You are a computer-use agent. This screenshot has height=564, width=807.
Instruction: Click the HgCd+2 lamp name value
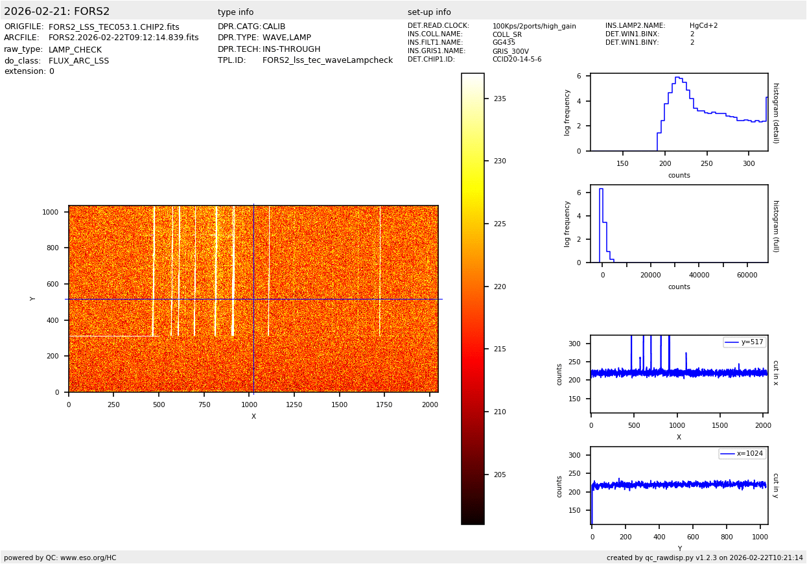[703, 26]
